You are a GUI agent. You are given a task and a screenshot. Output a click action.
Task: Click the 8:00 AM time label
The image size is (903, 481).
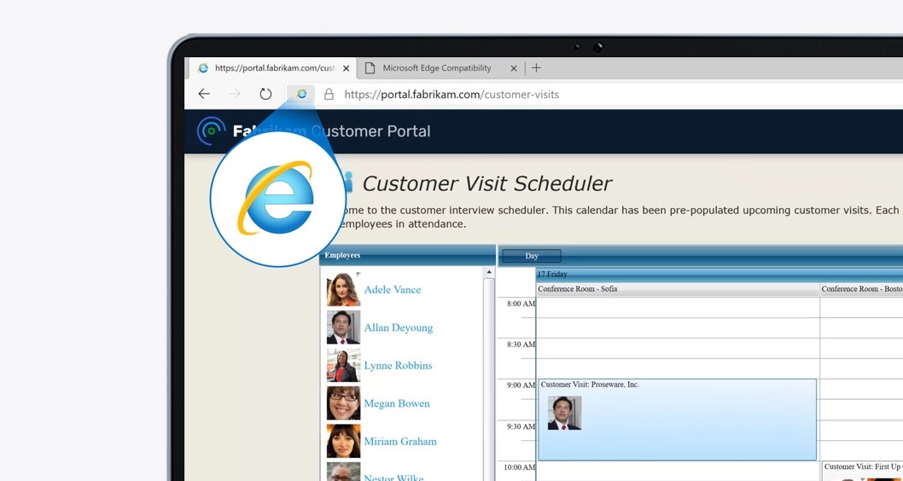[x=521, y=304]
